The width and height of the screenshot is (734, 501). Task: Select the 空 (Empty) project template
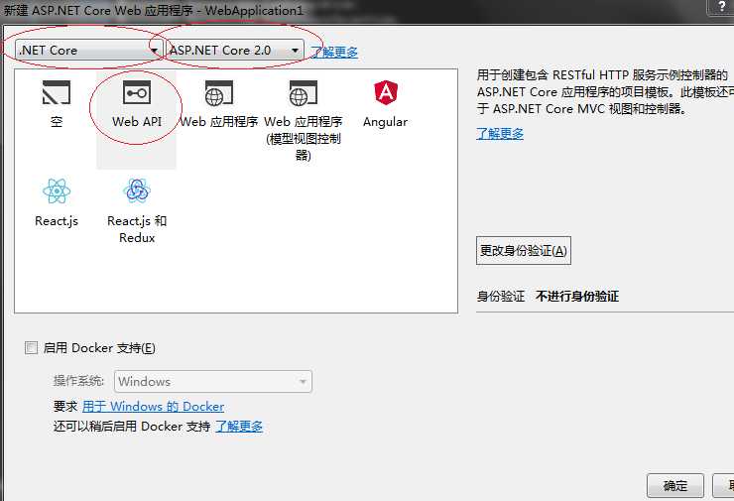click(57, 104)
